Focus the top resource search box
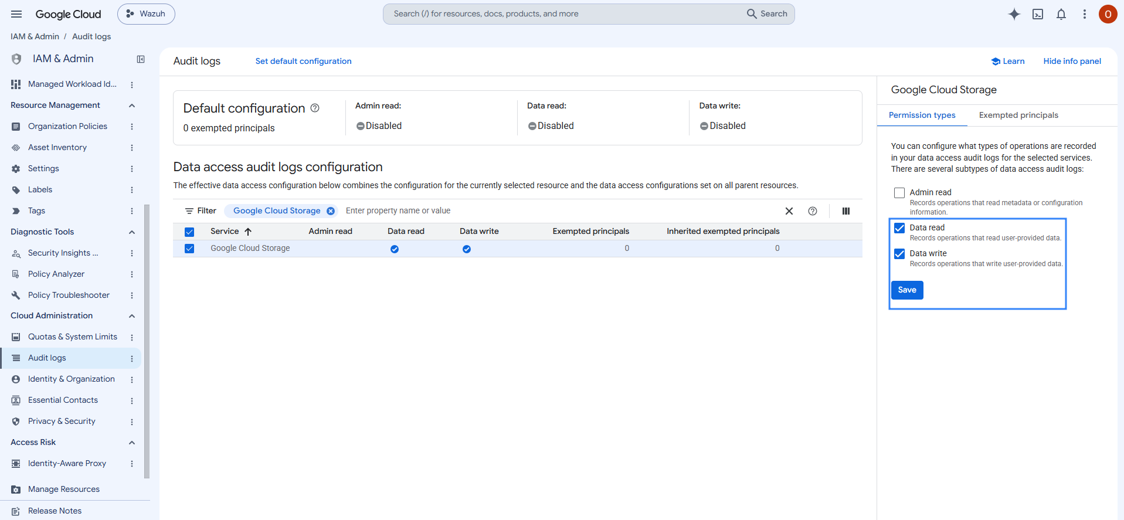 click(x=589, y=14)
